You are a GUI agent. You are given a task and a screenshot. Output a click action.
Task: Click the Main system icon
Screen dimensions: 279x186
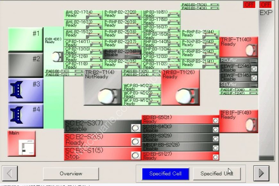[21, 143]
